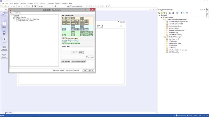
Task: Select the application interface element type icon
Action: (x=82, y=27)
